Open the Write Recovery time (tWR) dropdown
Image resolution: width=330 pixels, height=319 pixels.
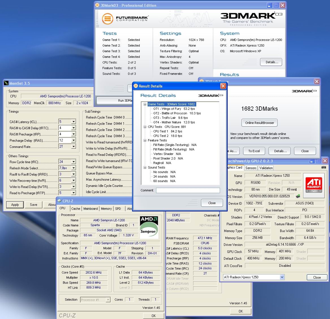click(74, 180)
